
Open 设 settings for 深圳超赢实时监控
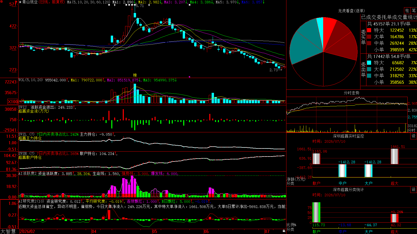coord(414,136)
